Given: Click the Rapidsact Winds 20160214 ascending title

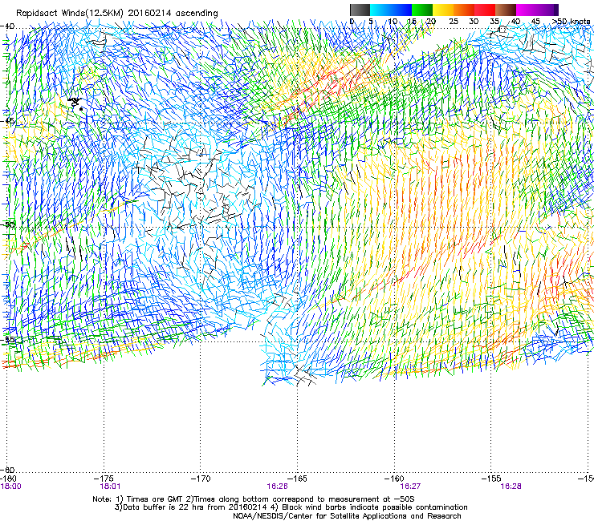Looking at the screenshot, I should pos(117,14).
